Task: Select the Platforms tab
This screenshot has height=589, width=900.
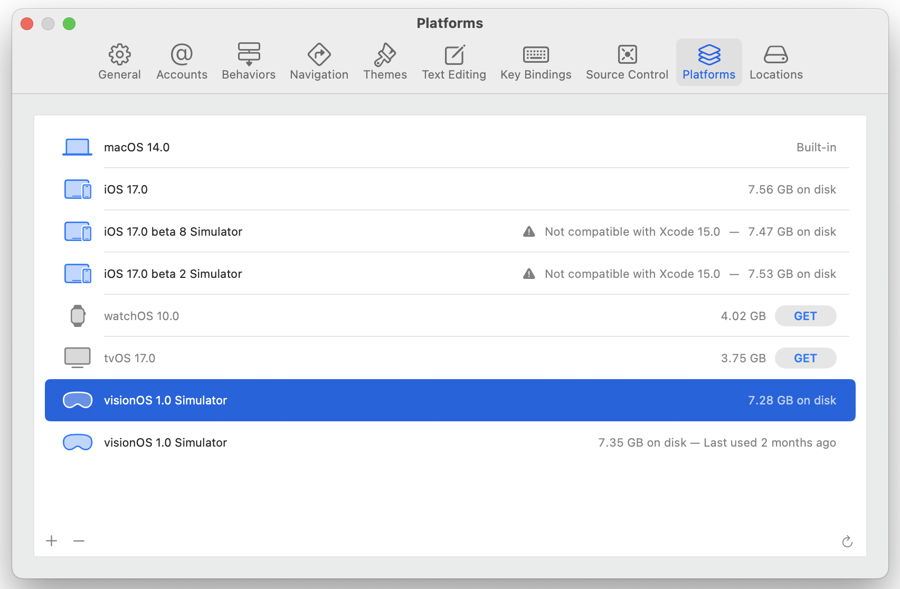Action: tap(708, 62)
